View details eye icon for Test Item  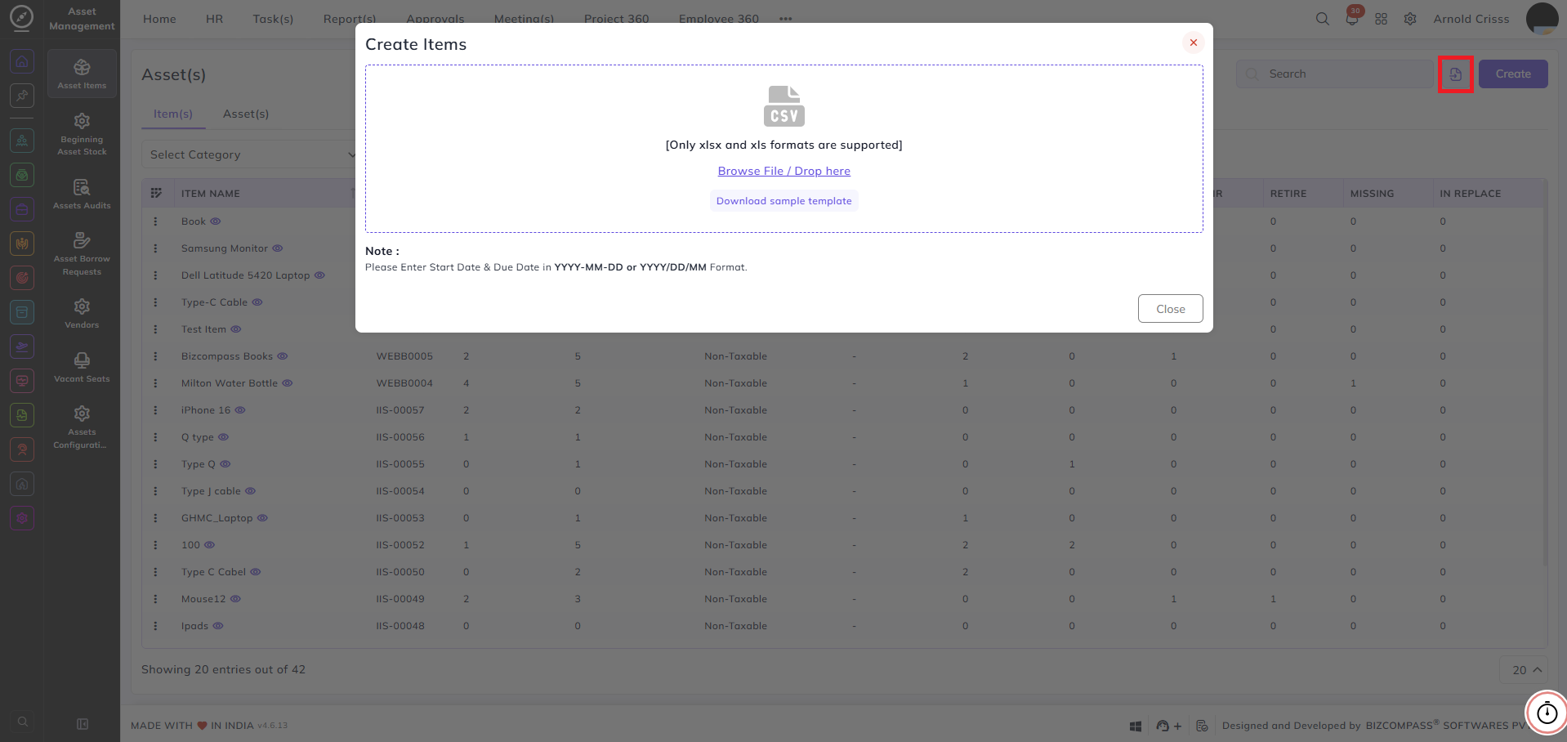pos(236,329)
